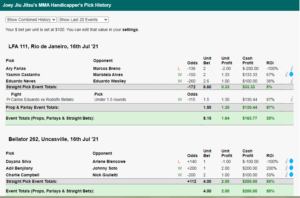Image resolution: width=300 pixels, height=198 pixels.
Task: Click the Eduardo Neves fighter name
Action: click(21, 81)
